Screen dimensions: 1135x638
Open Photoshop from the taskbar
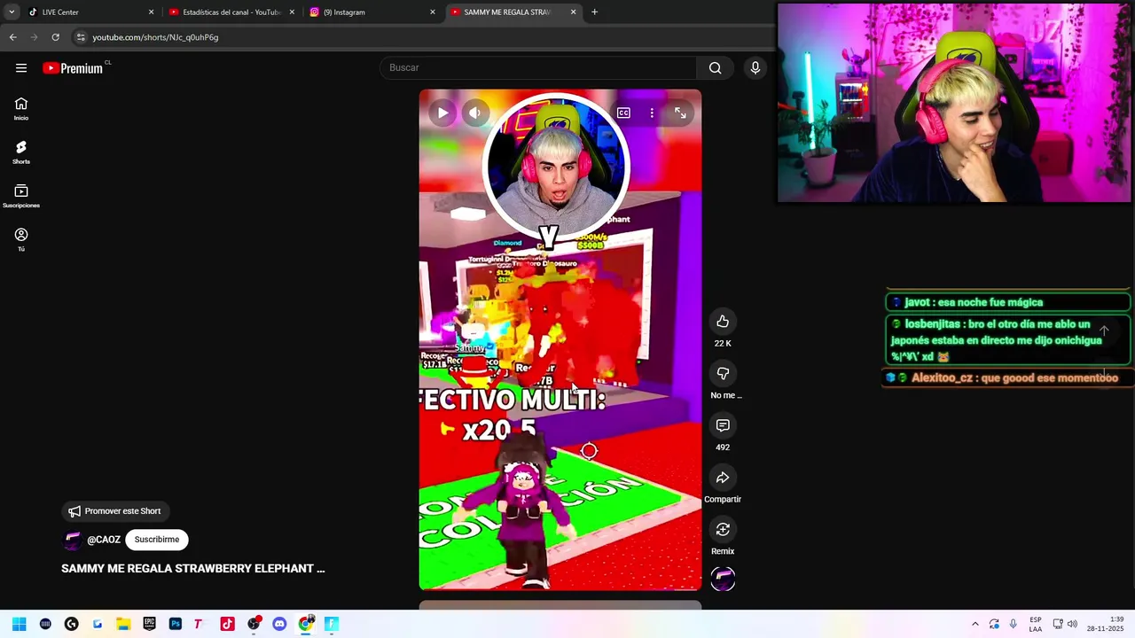coord(176,624)
